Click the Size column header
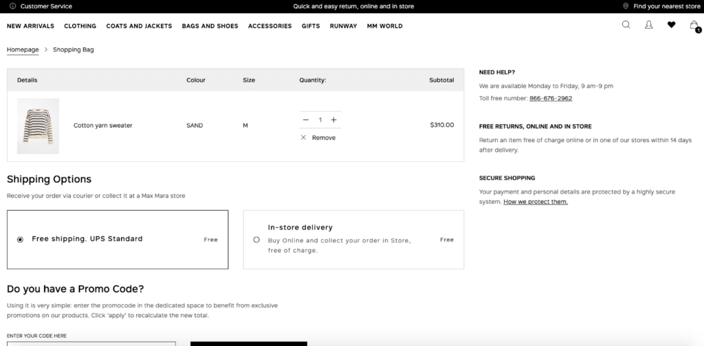Viewport: 704px width, 346px height. pyautogui.click(x=249, y=80)
